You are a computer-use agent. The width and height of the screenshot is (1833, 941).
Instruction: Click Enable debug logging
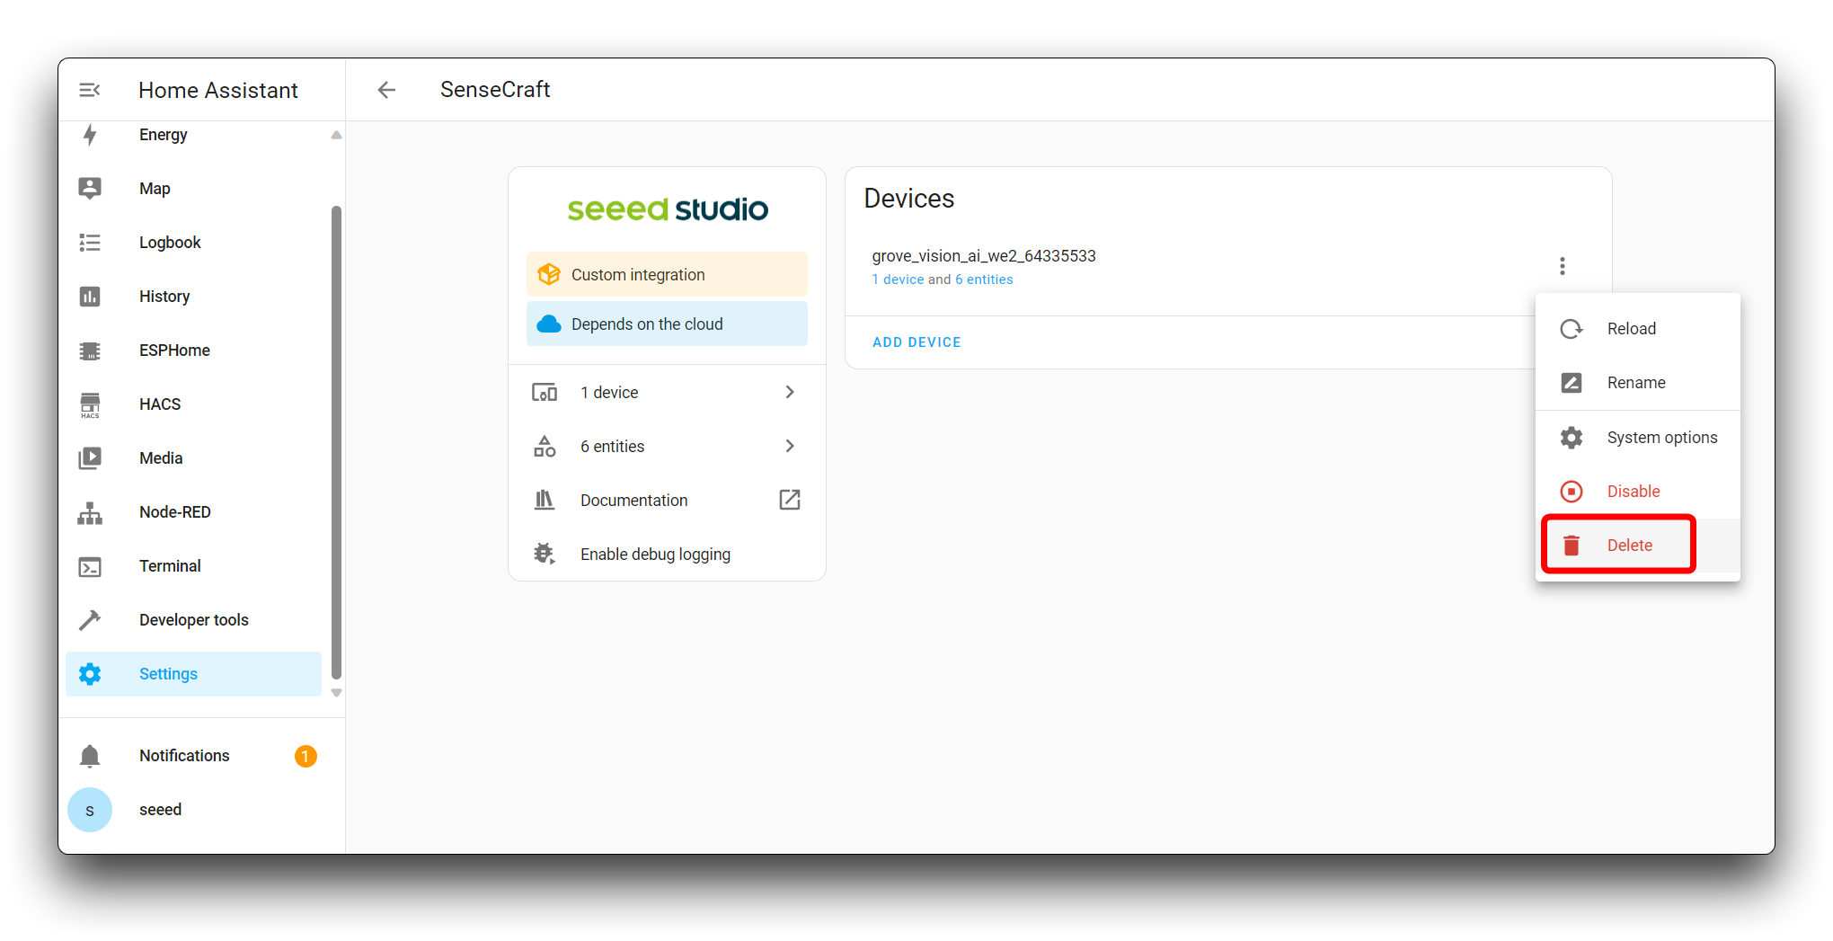(667, 554)
